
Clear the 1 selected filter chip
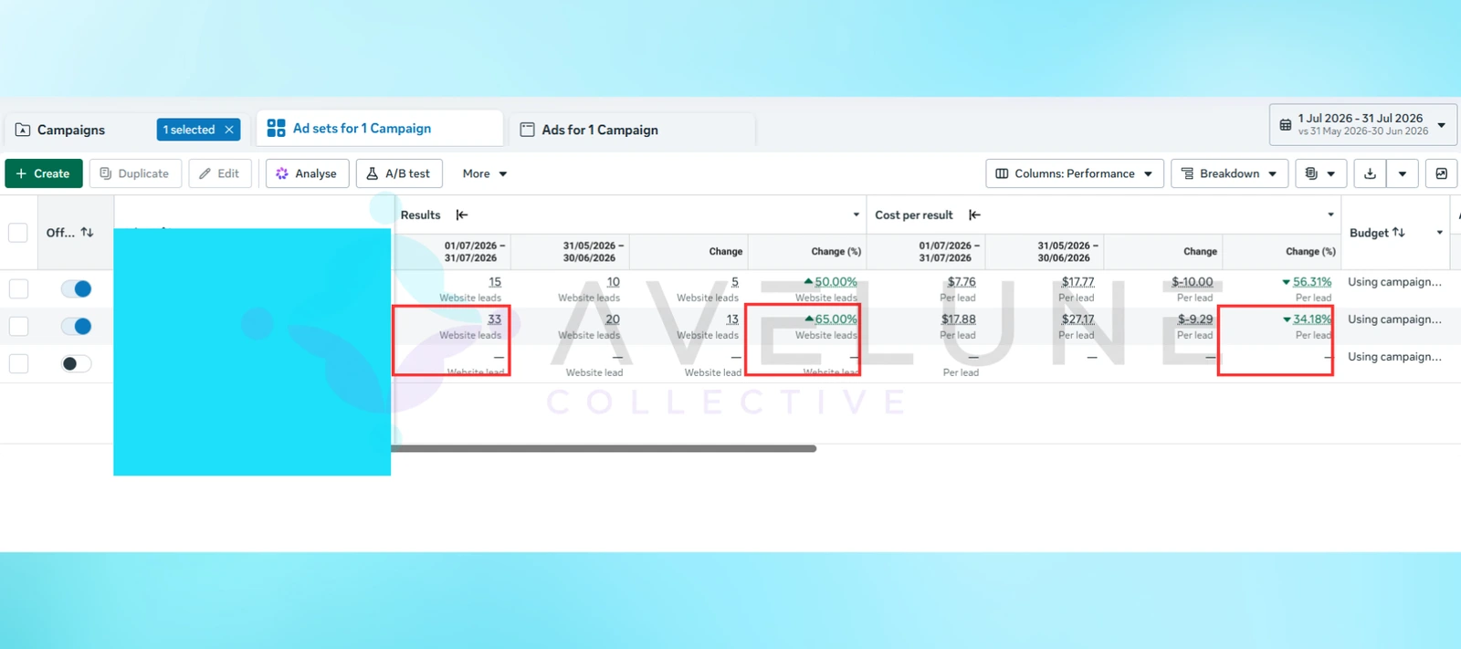[229, 130]
